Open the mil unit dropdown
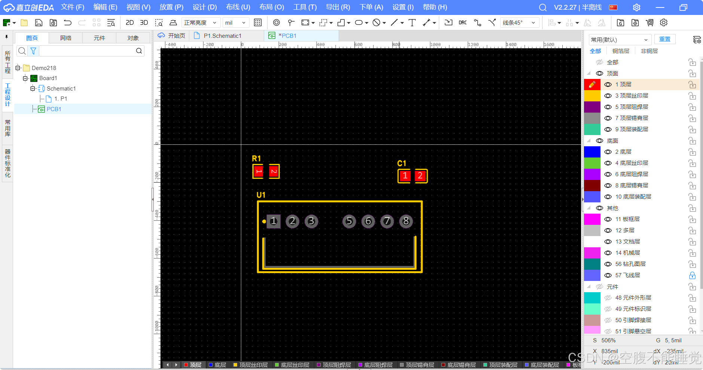 [236, 23]
